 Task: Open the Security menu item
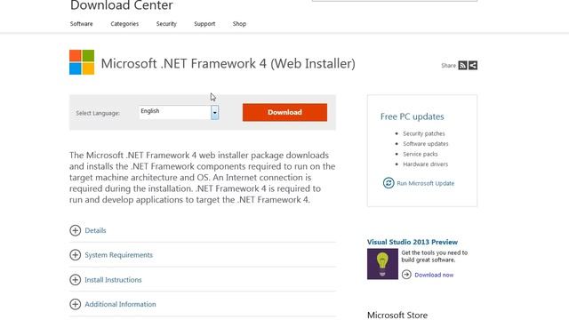[x=166, y=24]
